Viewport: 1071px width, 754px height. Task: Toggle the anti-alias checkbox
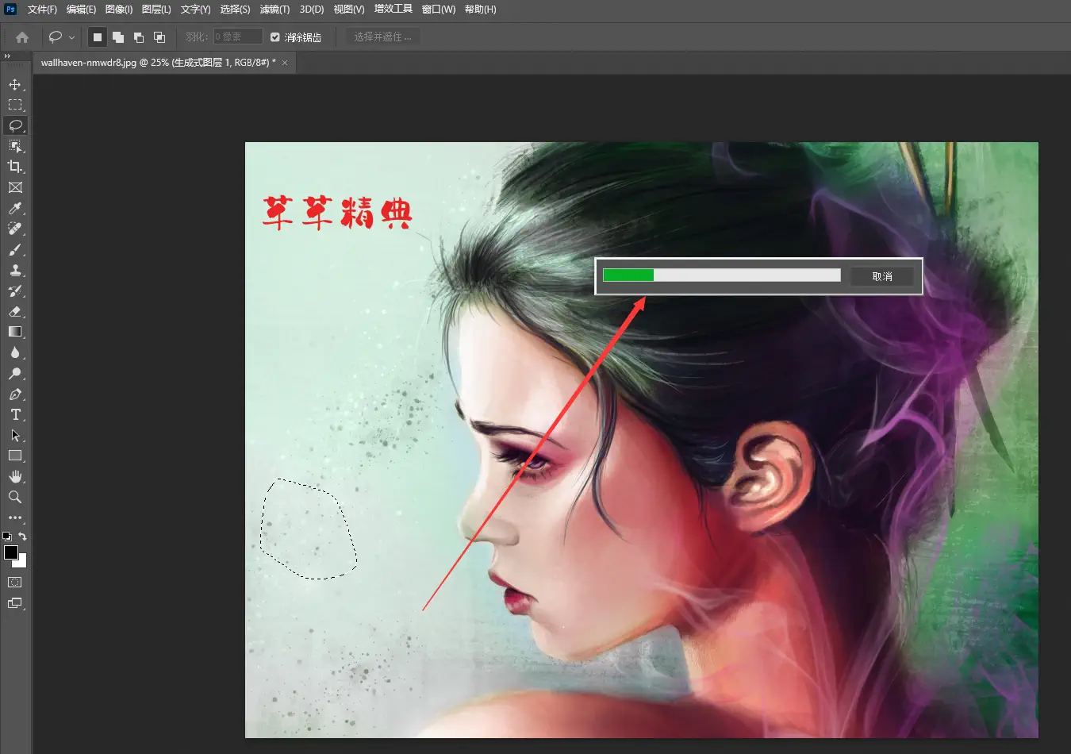[x=275, y=37]
